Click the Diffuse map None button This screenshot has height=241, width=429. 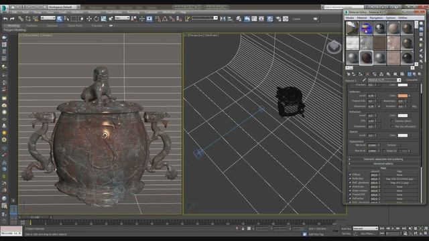click(400, 175)
